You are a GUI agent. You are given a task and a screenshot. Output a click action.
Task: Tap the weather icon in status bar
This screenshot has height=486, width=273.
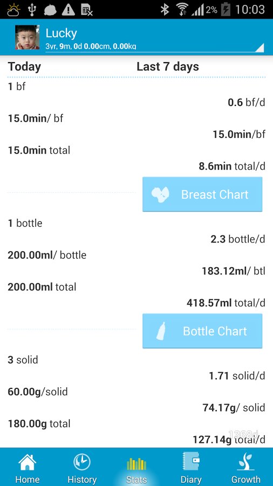[14, 10]
